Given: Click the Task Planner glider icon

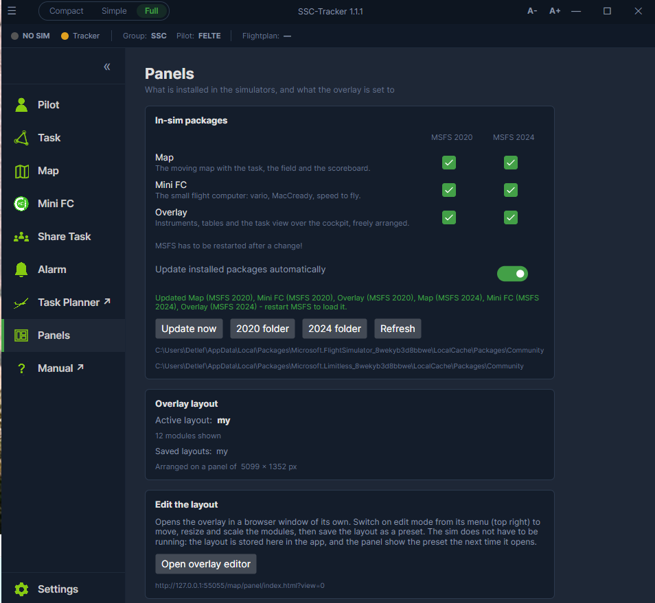Looking at the screenshot, I should [x=21, y=303].
